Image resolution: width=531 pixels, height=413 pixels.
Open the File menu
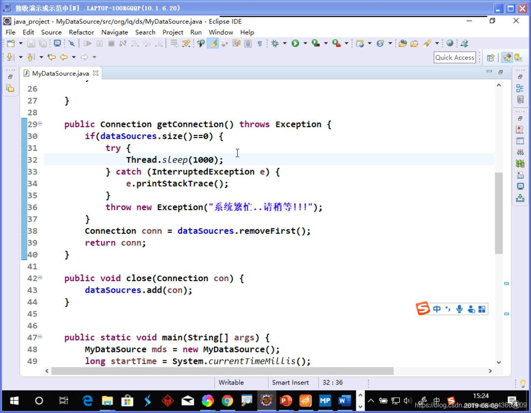click(x=11, y=32)
